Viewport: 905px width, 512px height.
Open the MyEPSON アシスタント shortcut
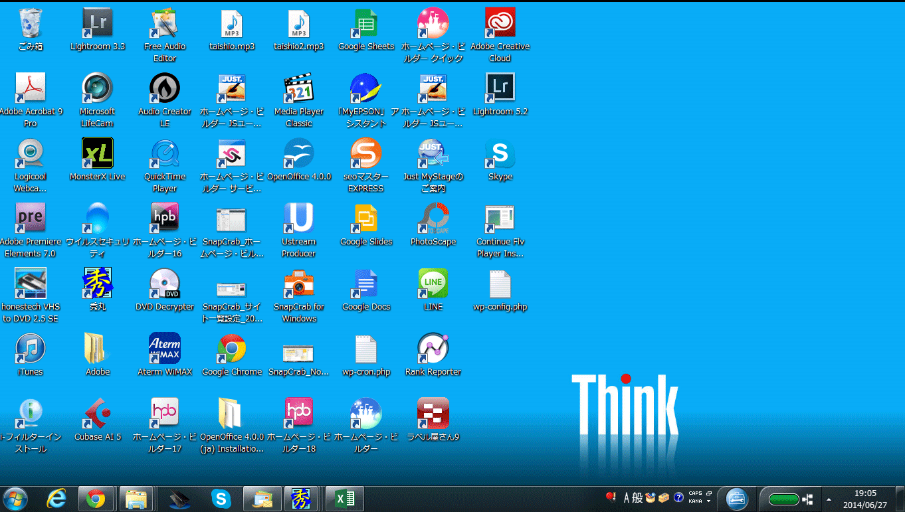click(x=366, y=101)
